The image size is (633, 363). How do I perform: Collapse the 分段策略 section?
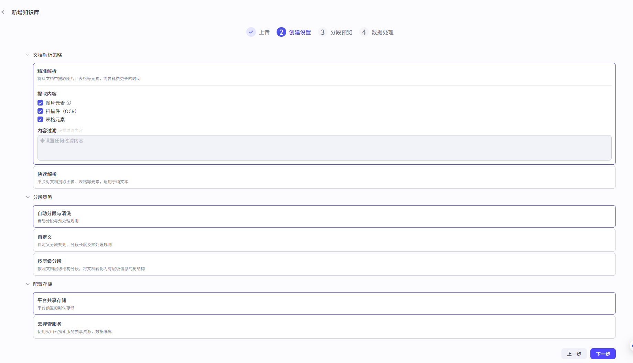coord(28,197)
